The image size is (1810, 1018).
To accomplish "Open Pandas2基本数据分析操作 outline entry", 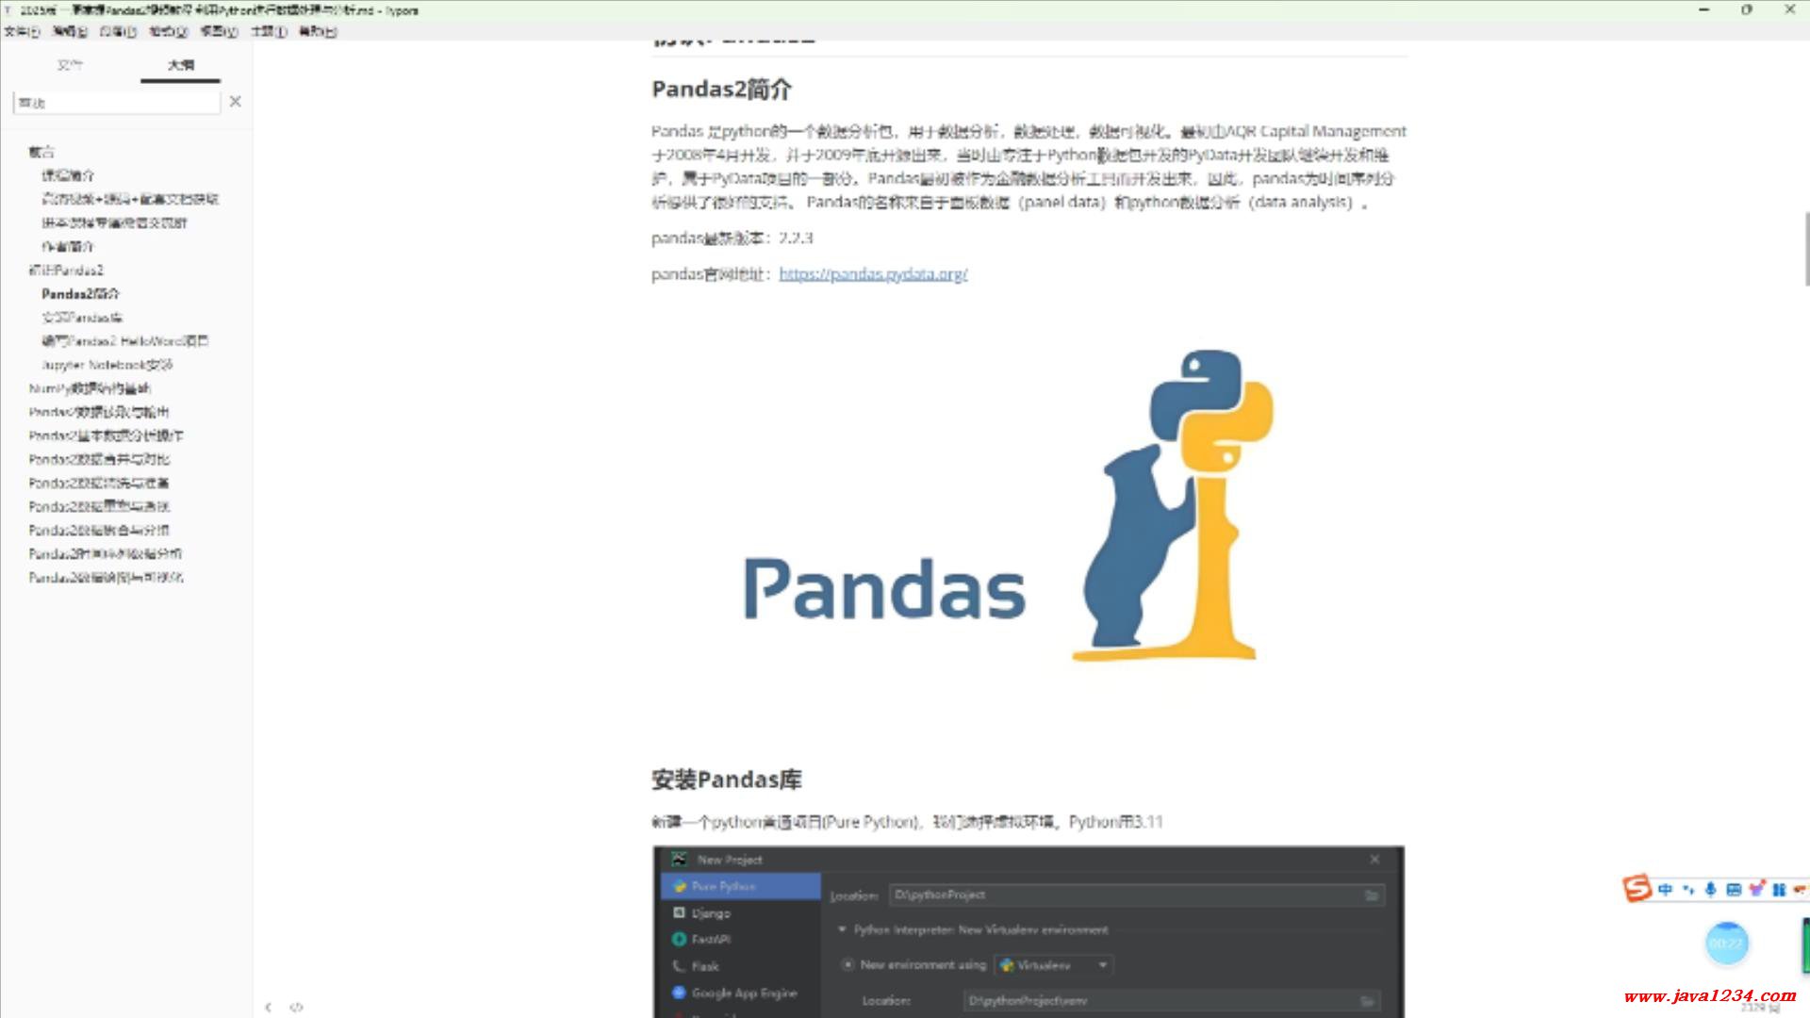I will [x=106, y=435].
